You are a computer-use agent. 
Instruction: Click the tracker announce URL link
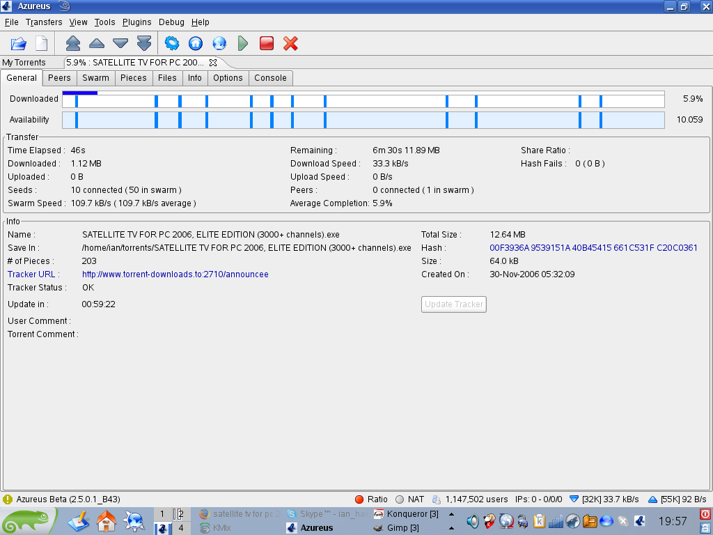175,274
